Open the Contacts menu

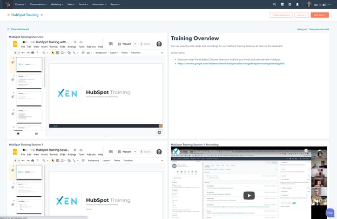[x=21, y=4]
